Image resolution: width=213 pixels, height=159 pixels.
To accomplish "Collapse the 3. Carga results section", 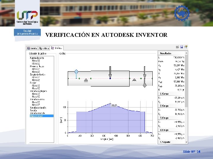I will pos(171,118).
